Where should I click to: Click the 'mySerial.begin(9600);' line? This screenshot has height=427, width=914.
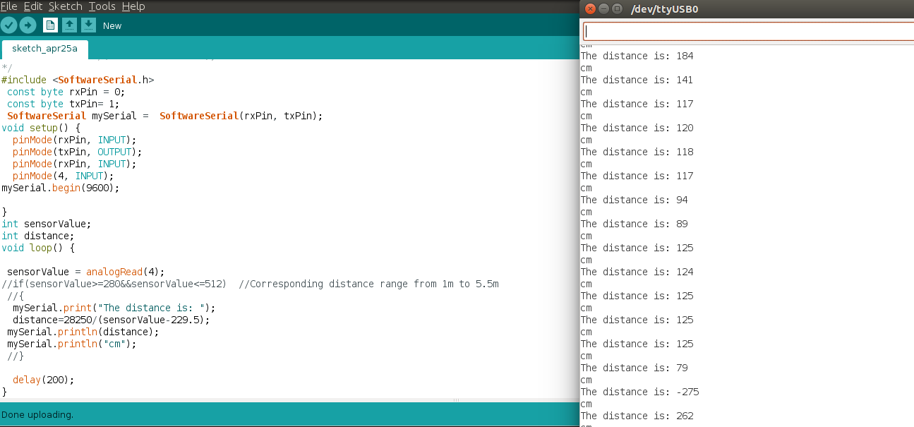click(61, 188)
